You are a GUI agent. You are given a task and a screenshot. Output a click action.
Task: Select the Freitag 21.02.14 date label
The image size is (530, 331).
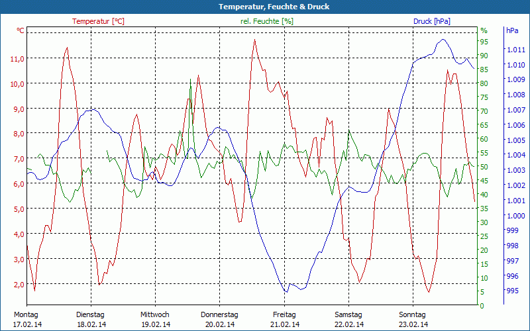pos(284,319)
